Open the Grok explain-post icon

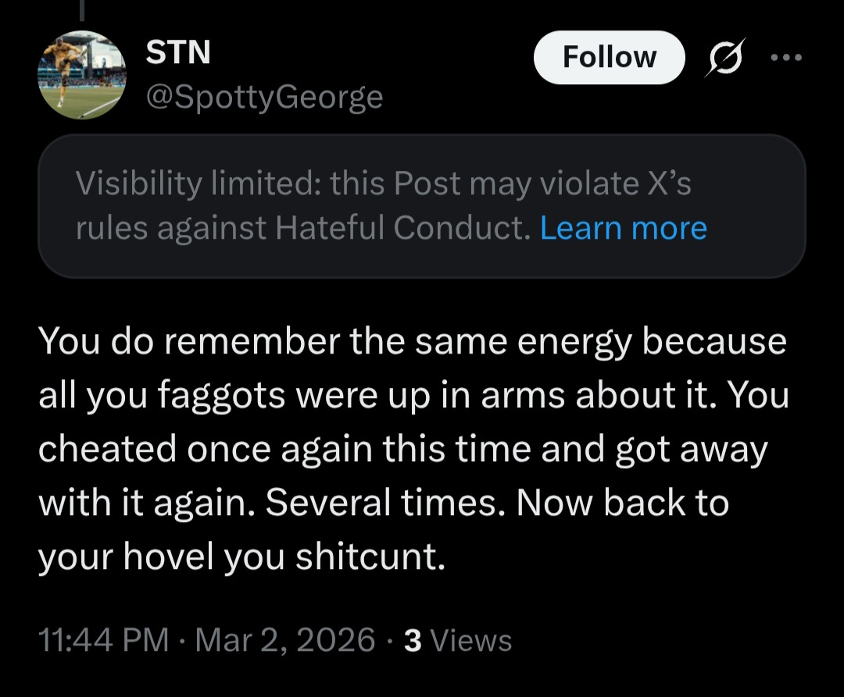[724, 58]
